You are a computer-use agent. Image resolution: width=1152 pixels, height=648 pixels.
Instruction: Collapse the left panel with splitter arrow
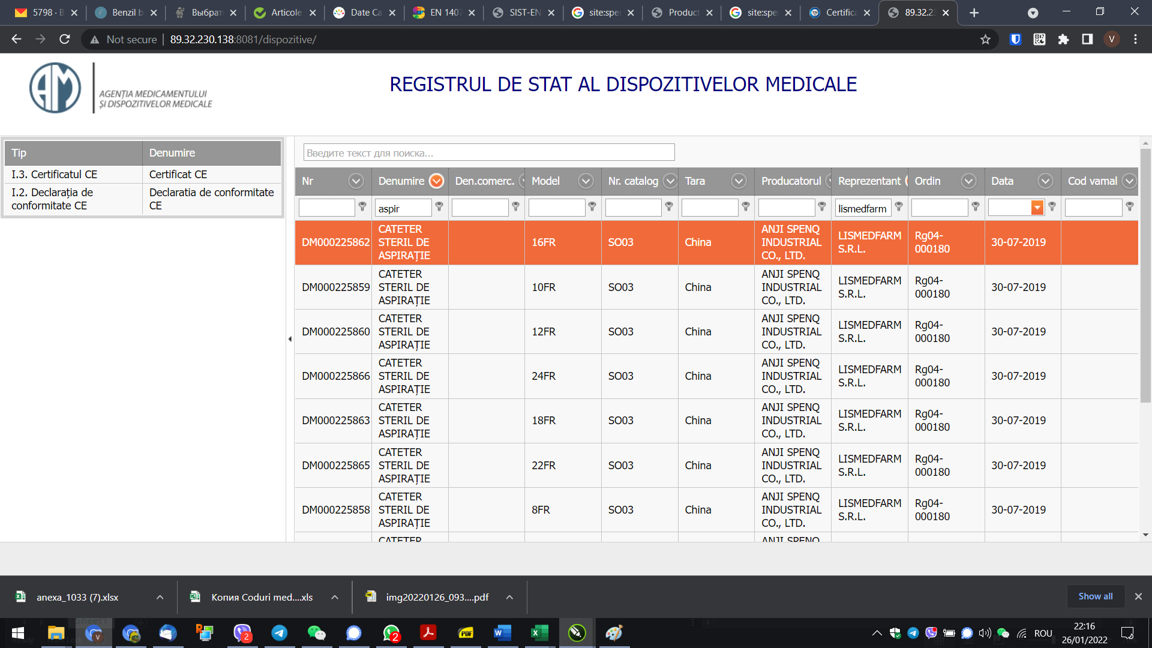pyautogui.click(x=290, y=339)
